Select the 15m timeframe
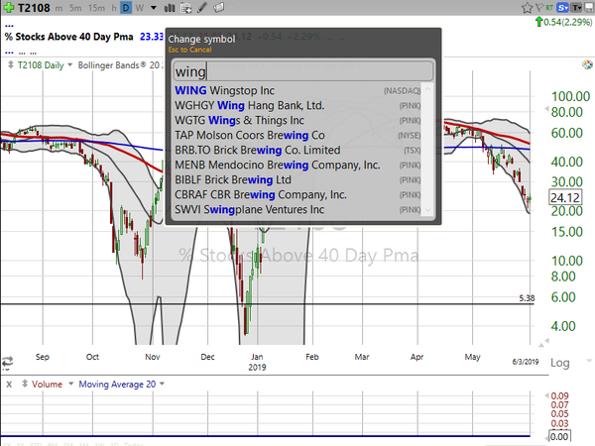 (96, 8)
